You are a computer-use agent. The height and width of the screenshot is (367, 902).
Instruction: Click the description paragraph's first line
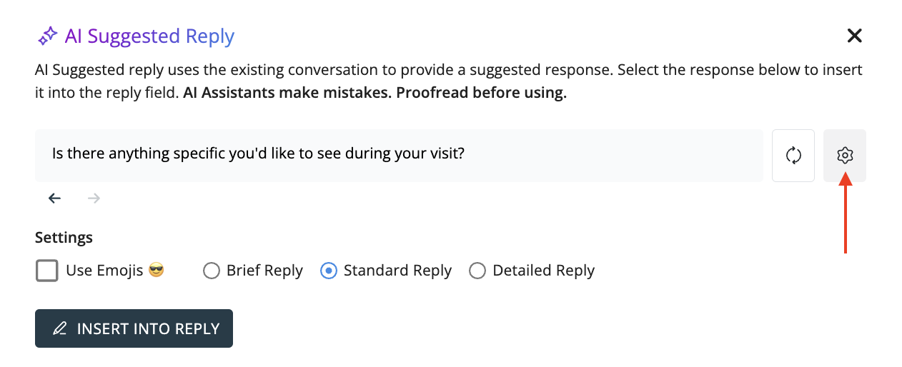449,71
